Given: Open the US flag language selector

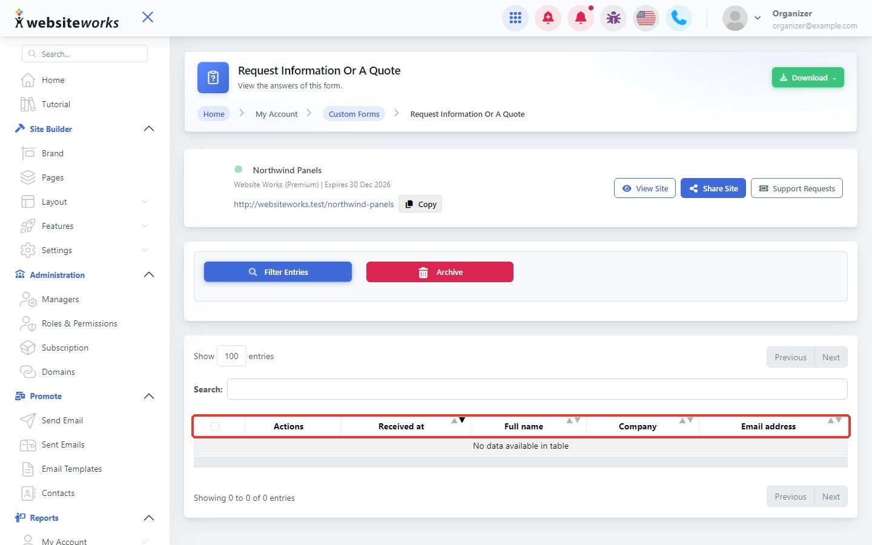Looking at the screenshot, I should pos(646,18).
